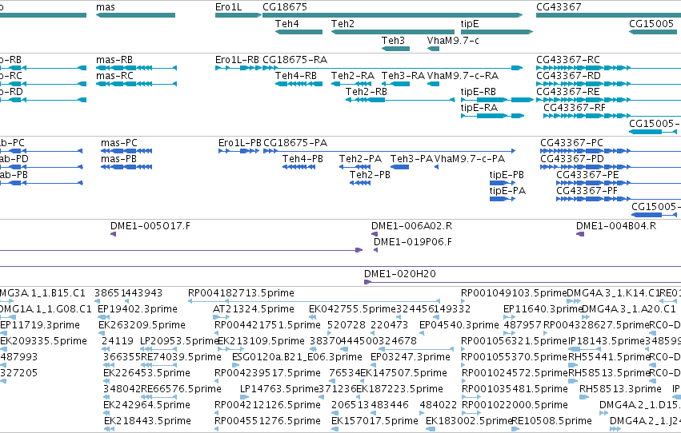681x433 pixels.
Task: Open the Teh4 gene feature label
Action: tap(287, 24)
